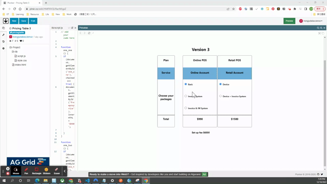327x184 pixels.
Task: Click the New plunk button
Action: click(14, 21)
